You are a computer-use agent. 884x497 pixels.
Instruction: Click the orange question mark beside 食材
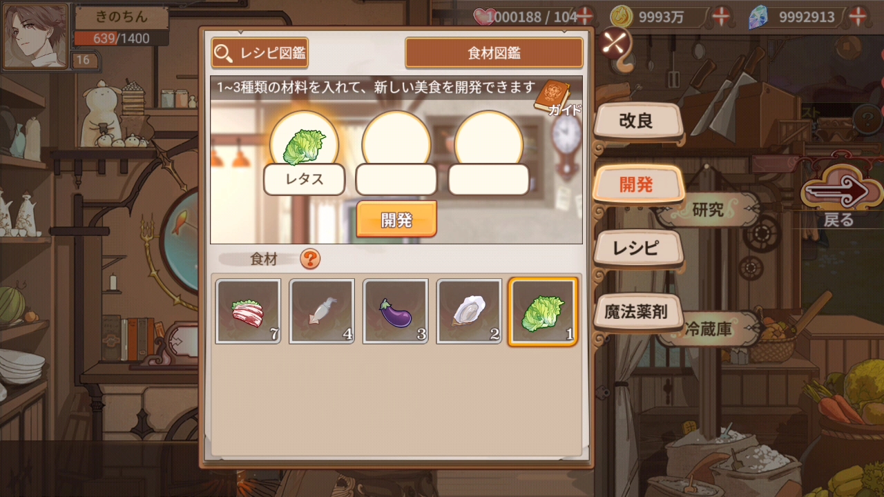coord(311,259)
